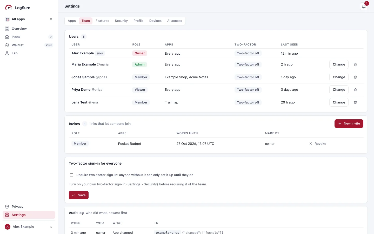The image size is (374, 234).
Task: Save the two-factor setting
Action: point(79,195)
